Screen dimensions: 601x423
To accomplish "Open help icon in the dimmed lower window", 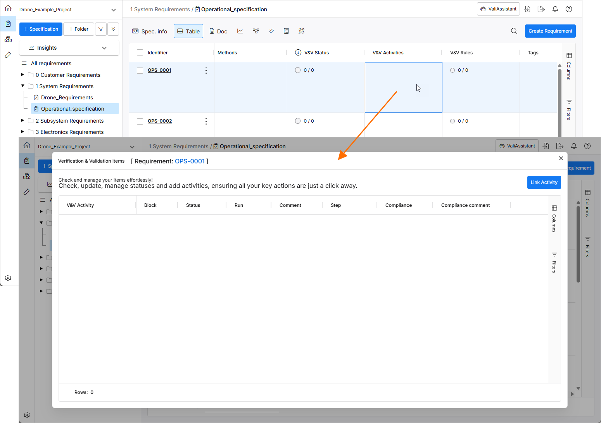I will point(587,146).
